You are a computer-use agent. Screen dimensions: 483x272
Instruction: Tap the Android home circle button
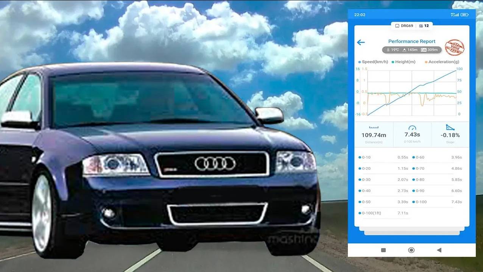coord(411,250)
